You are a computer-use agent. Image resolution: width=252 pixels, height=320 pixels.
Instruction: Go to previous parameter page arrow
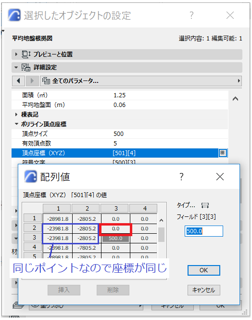(19, 81)
